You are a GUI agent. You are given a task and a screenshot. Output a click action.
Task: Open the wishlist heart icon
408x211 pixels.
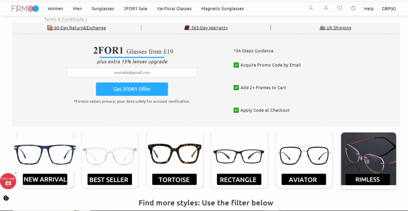339,8
